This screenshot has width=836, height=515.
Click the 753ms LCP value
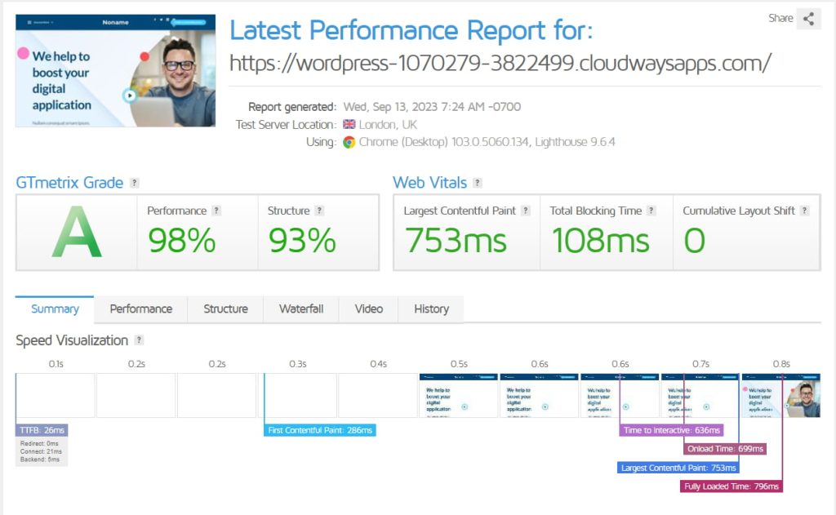coord(456,241)
